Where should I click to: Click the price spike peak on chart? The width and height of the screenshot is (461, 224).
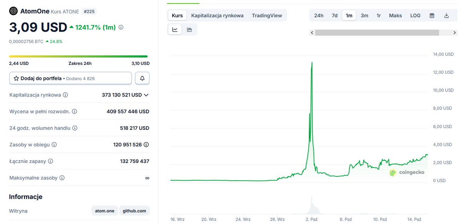pos(312,62)
